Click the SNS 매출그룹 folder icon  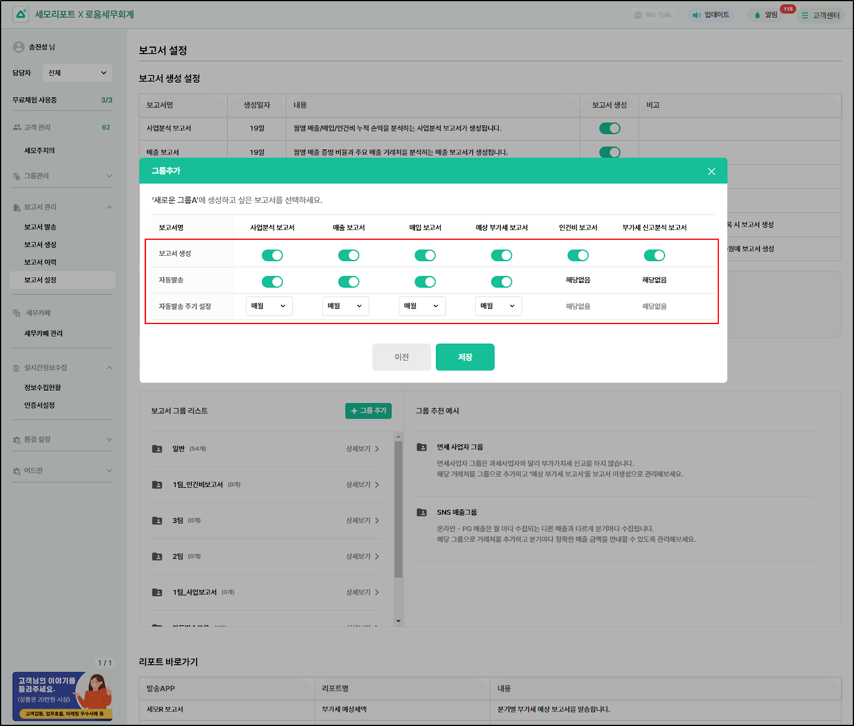422,512
